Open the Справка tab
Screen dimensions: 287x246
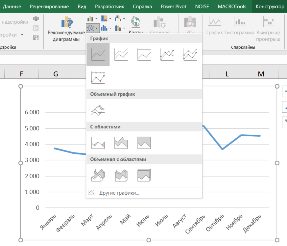(142, 6)
